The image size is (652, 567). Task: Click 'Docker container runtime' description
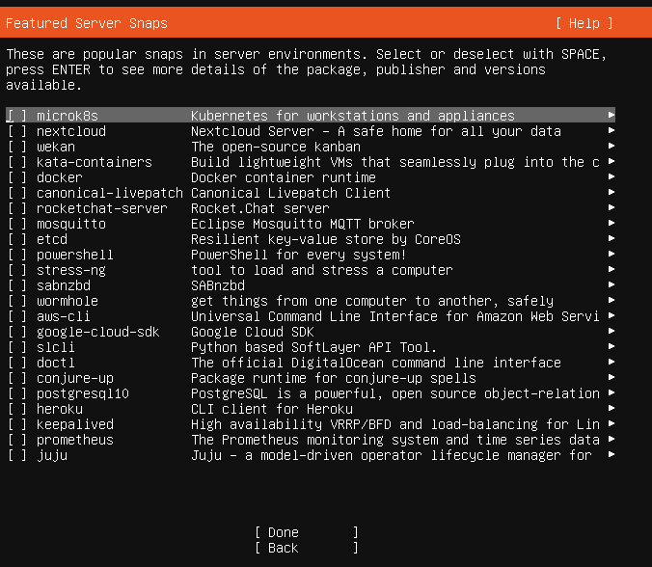[x=284, y=177]
